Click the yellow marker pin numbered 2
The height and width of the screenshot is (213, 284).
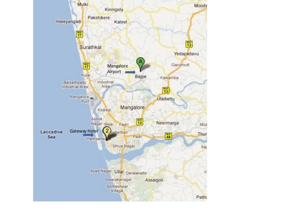(107, 133)
